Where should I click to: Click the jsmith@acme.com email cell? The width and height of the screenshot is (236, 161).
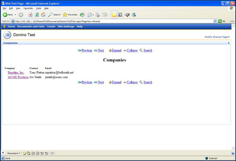(x=57, y=77)
